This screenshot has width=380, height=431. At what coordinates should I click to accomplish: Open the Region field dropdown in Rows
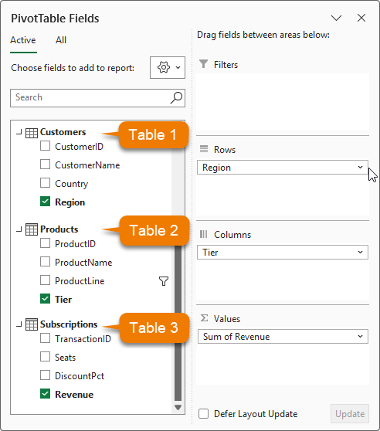(x=360, y=168)
